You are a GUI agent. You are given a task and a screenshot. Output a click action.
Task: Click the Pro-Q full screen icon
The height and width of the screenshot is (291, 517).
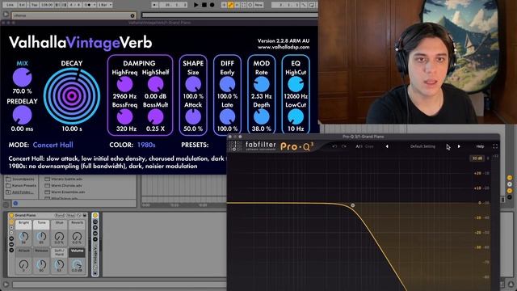(x=495, y=146)
